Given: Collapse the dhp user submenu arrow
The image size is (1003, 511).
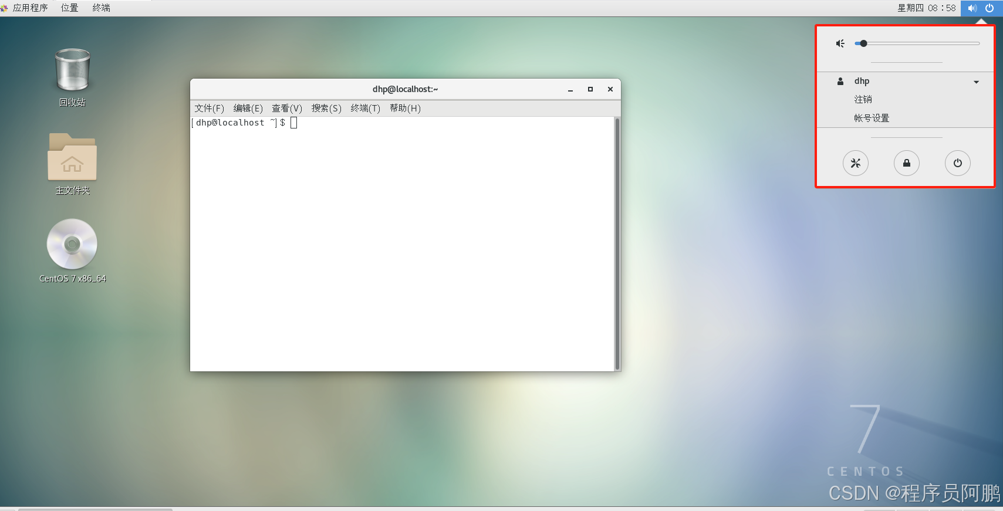Looking at the screenshot, I should point(977,82).
